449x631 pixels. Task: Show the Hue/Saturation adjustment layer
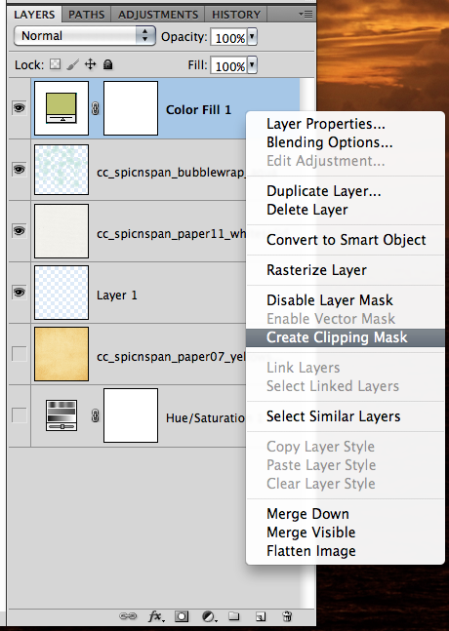point(19,414)
